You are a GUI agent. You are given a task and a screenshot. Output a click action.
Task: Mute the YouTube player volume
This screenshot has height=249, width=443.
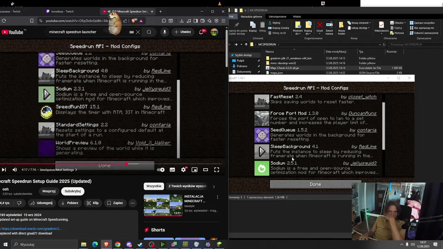coord(15,170)
